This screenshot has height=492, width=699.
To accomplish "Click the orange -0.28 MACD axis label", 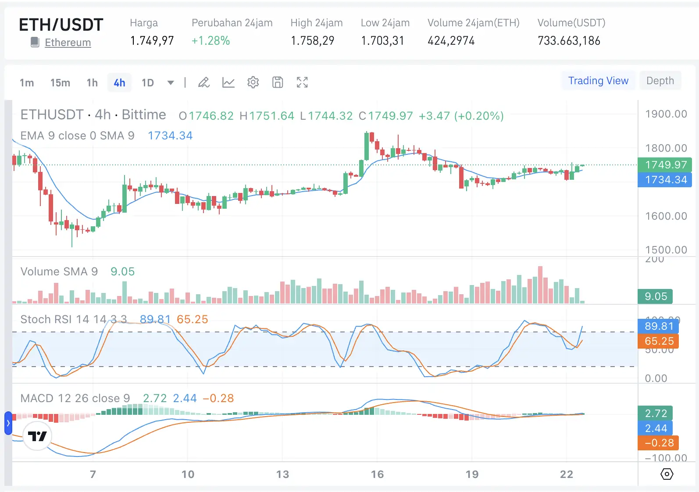I will pyautogui.click(x=658, y=443).
